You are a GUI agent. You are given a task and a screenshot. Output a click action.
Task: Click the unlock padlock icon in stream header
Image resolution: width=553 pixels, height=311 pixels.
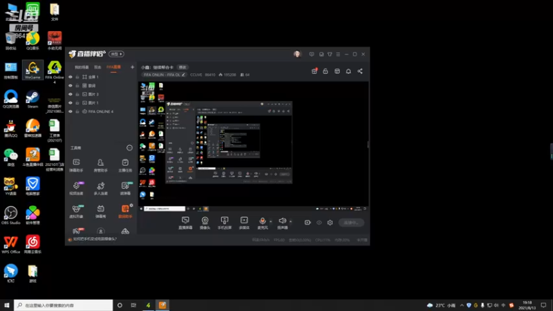coord(325,71)
